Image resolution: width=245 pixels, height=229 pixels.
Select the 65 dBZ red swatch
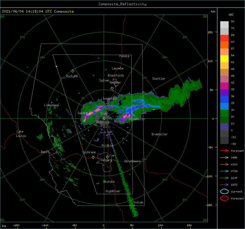click(224, 38)
